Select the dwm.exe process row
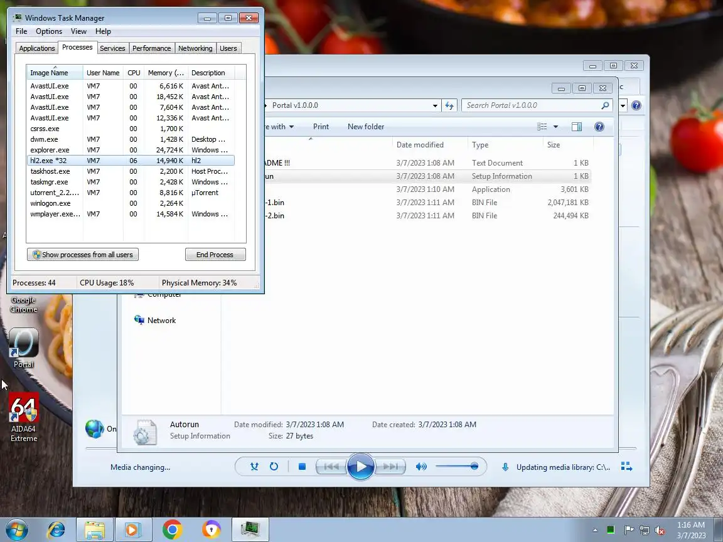The height and width of the screenshot is (542, 723). (x=131, y=139)
